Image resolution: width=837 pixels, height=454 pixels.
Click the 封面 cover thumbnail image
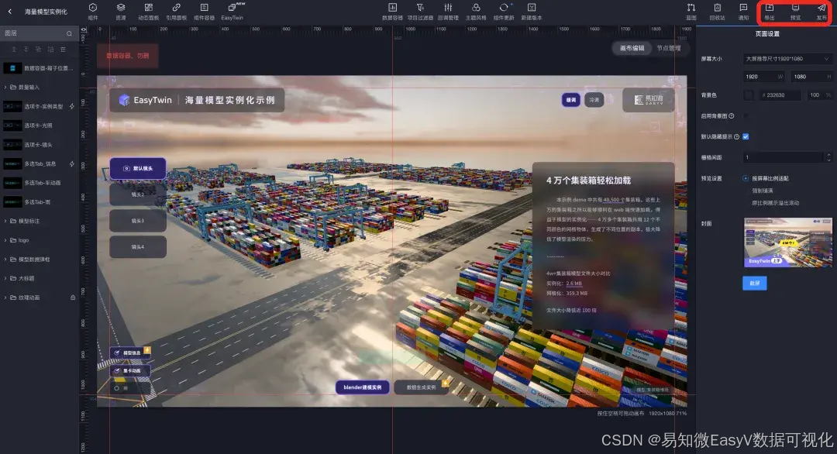(788, 242)
